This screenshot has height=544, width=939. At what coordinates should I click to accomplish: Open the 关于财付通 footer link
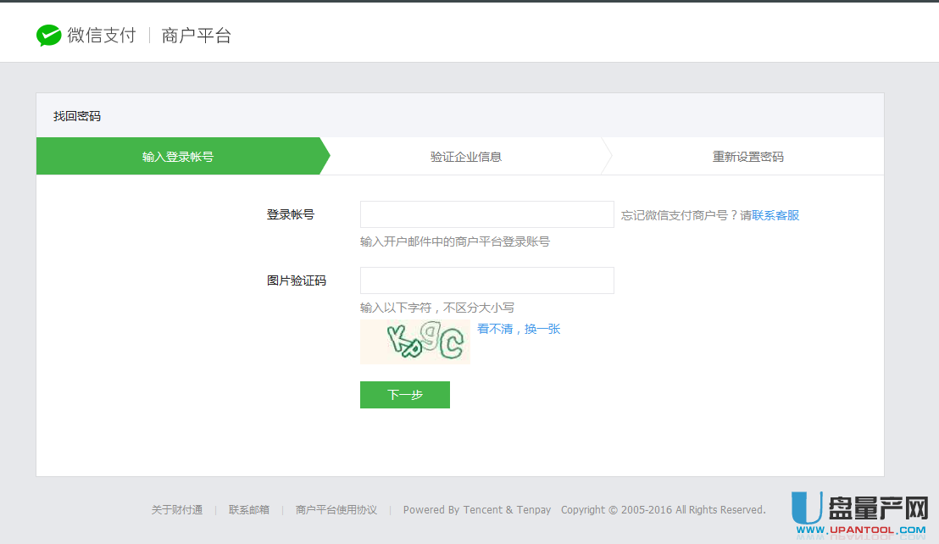click(177, 510)
